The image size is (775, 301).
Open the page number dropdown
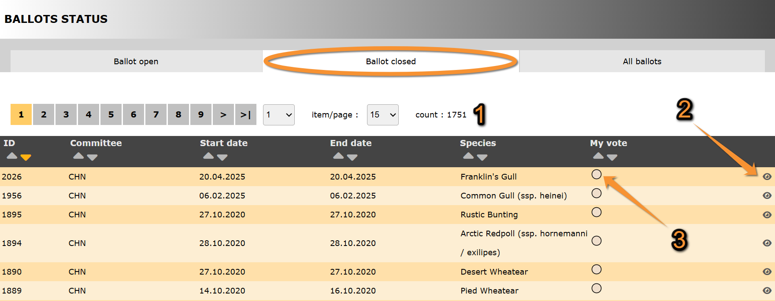(x=278, y=115)
